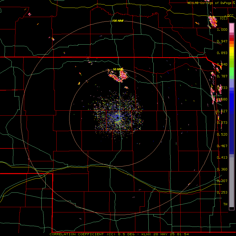Pick the light pink swatch atop the color bar
The height and width of the screenshot is (236, 236).
point(232,28)
